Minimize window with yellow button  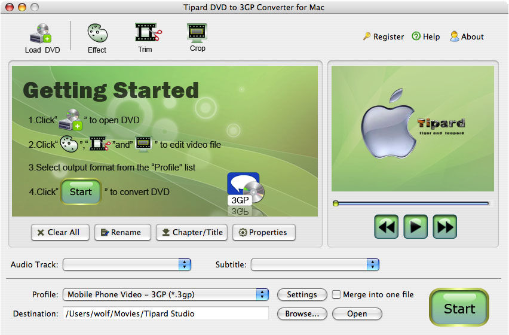coord(22,7)
